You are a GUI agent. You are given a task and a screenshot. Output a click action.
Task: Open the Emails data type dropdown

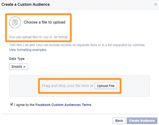[x=18, y=67]
